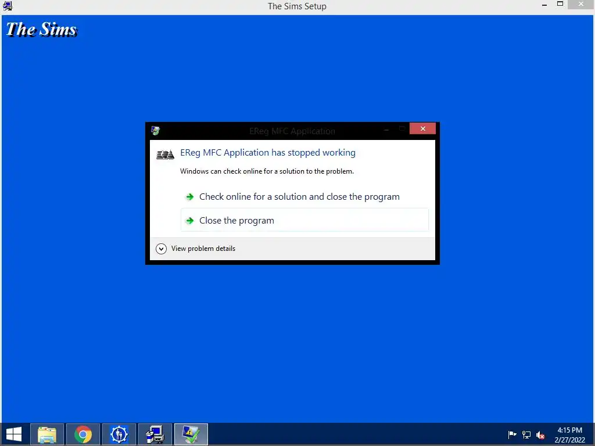The height and width of the screenshot is (446, 595).
Task: Click the EA logo icon in crash dialog
Action: (165, 154)
